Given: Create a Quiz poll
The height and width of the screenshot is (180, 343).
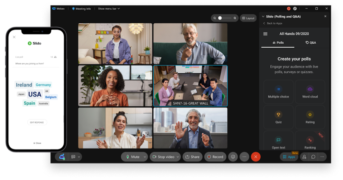Looking at the screenshot, I should point(279,117).
